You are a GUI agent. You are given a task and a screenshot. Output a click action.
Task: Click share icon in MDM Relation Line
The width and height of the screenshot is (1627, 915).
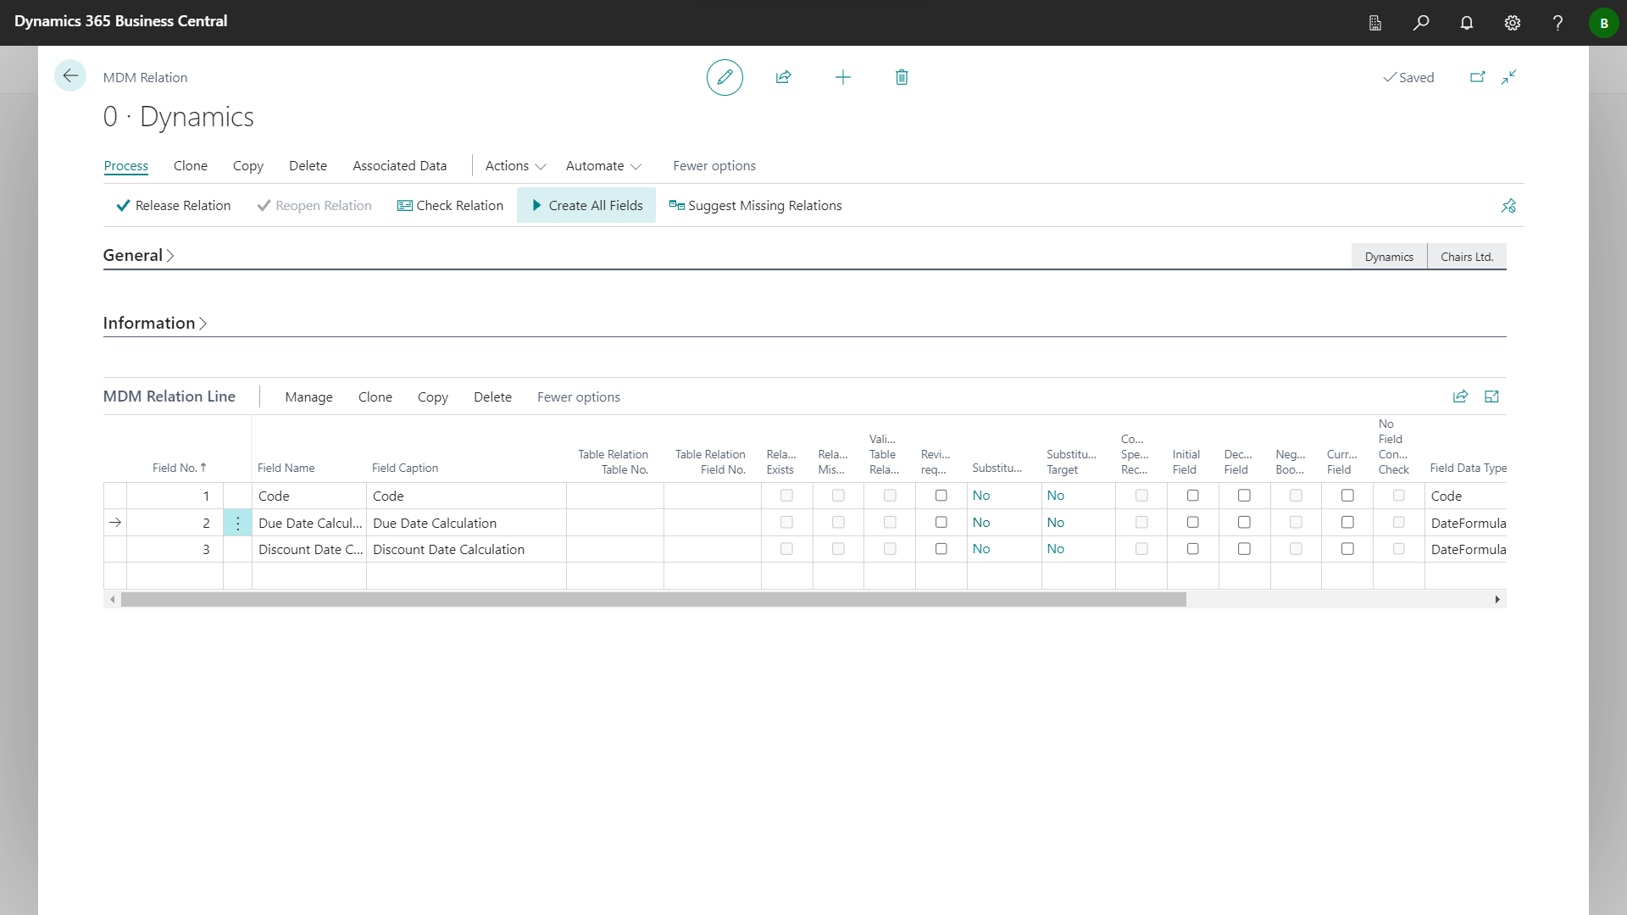(x=1460, y=396)
